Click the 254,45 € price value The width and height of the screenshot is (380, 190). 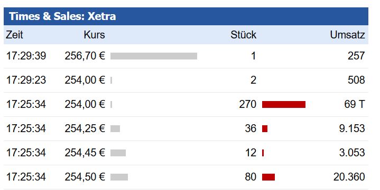tap(85, 153)
